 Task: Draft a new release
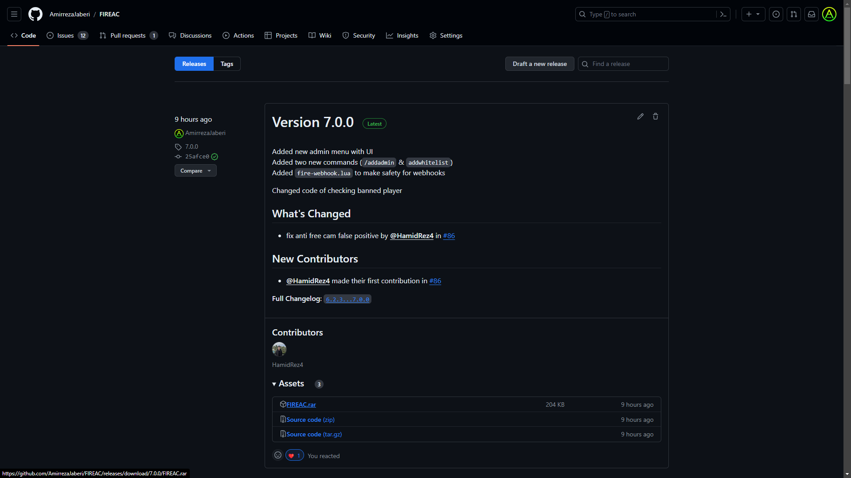540,64
